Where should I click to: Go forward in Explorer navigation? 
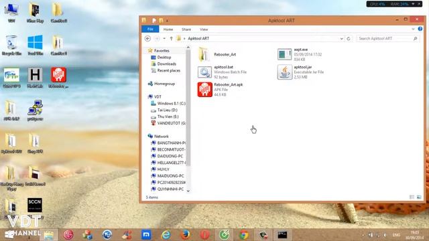point(157,39)
